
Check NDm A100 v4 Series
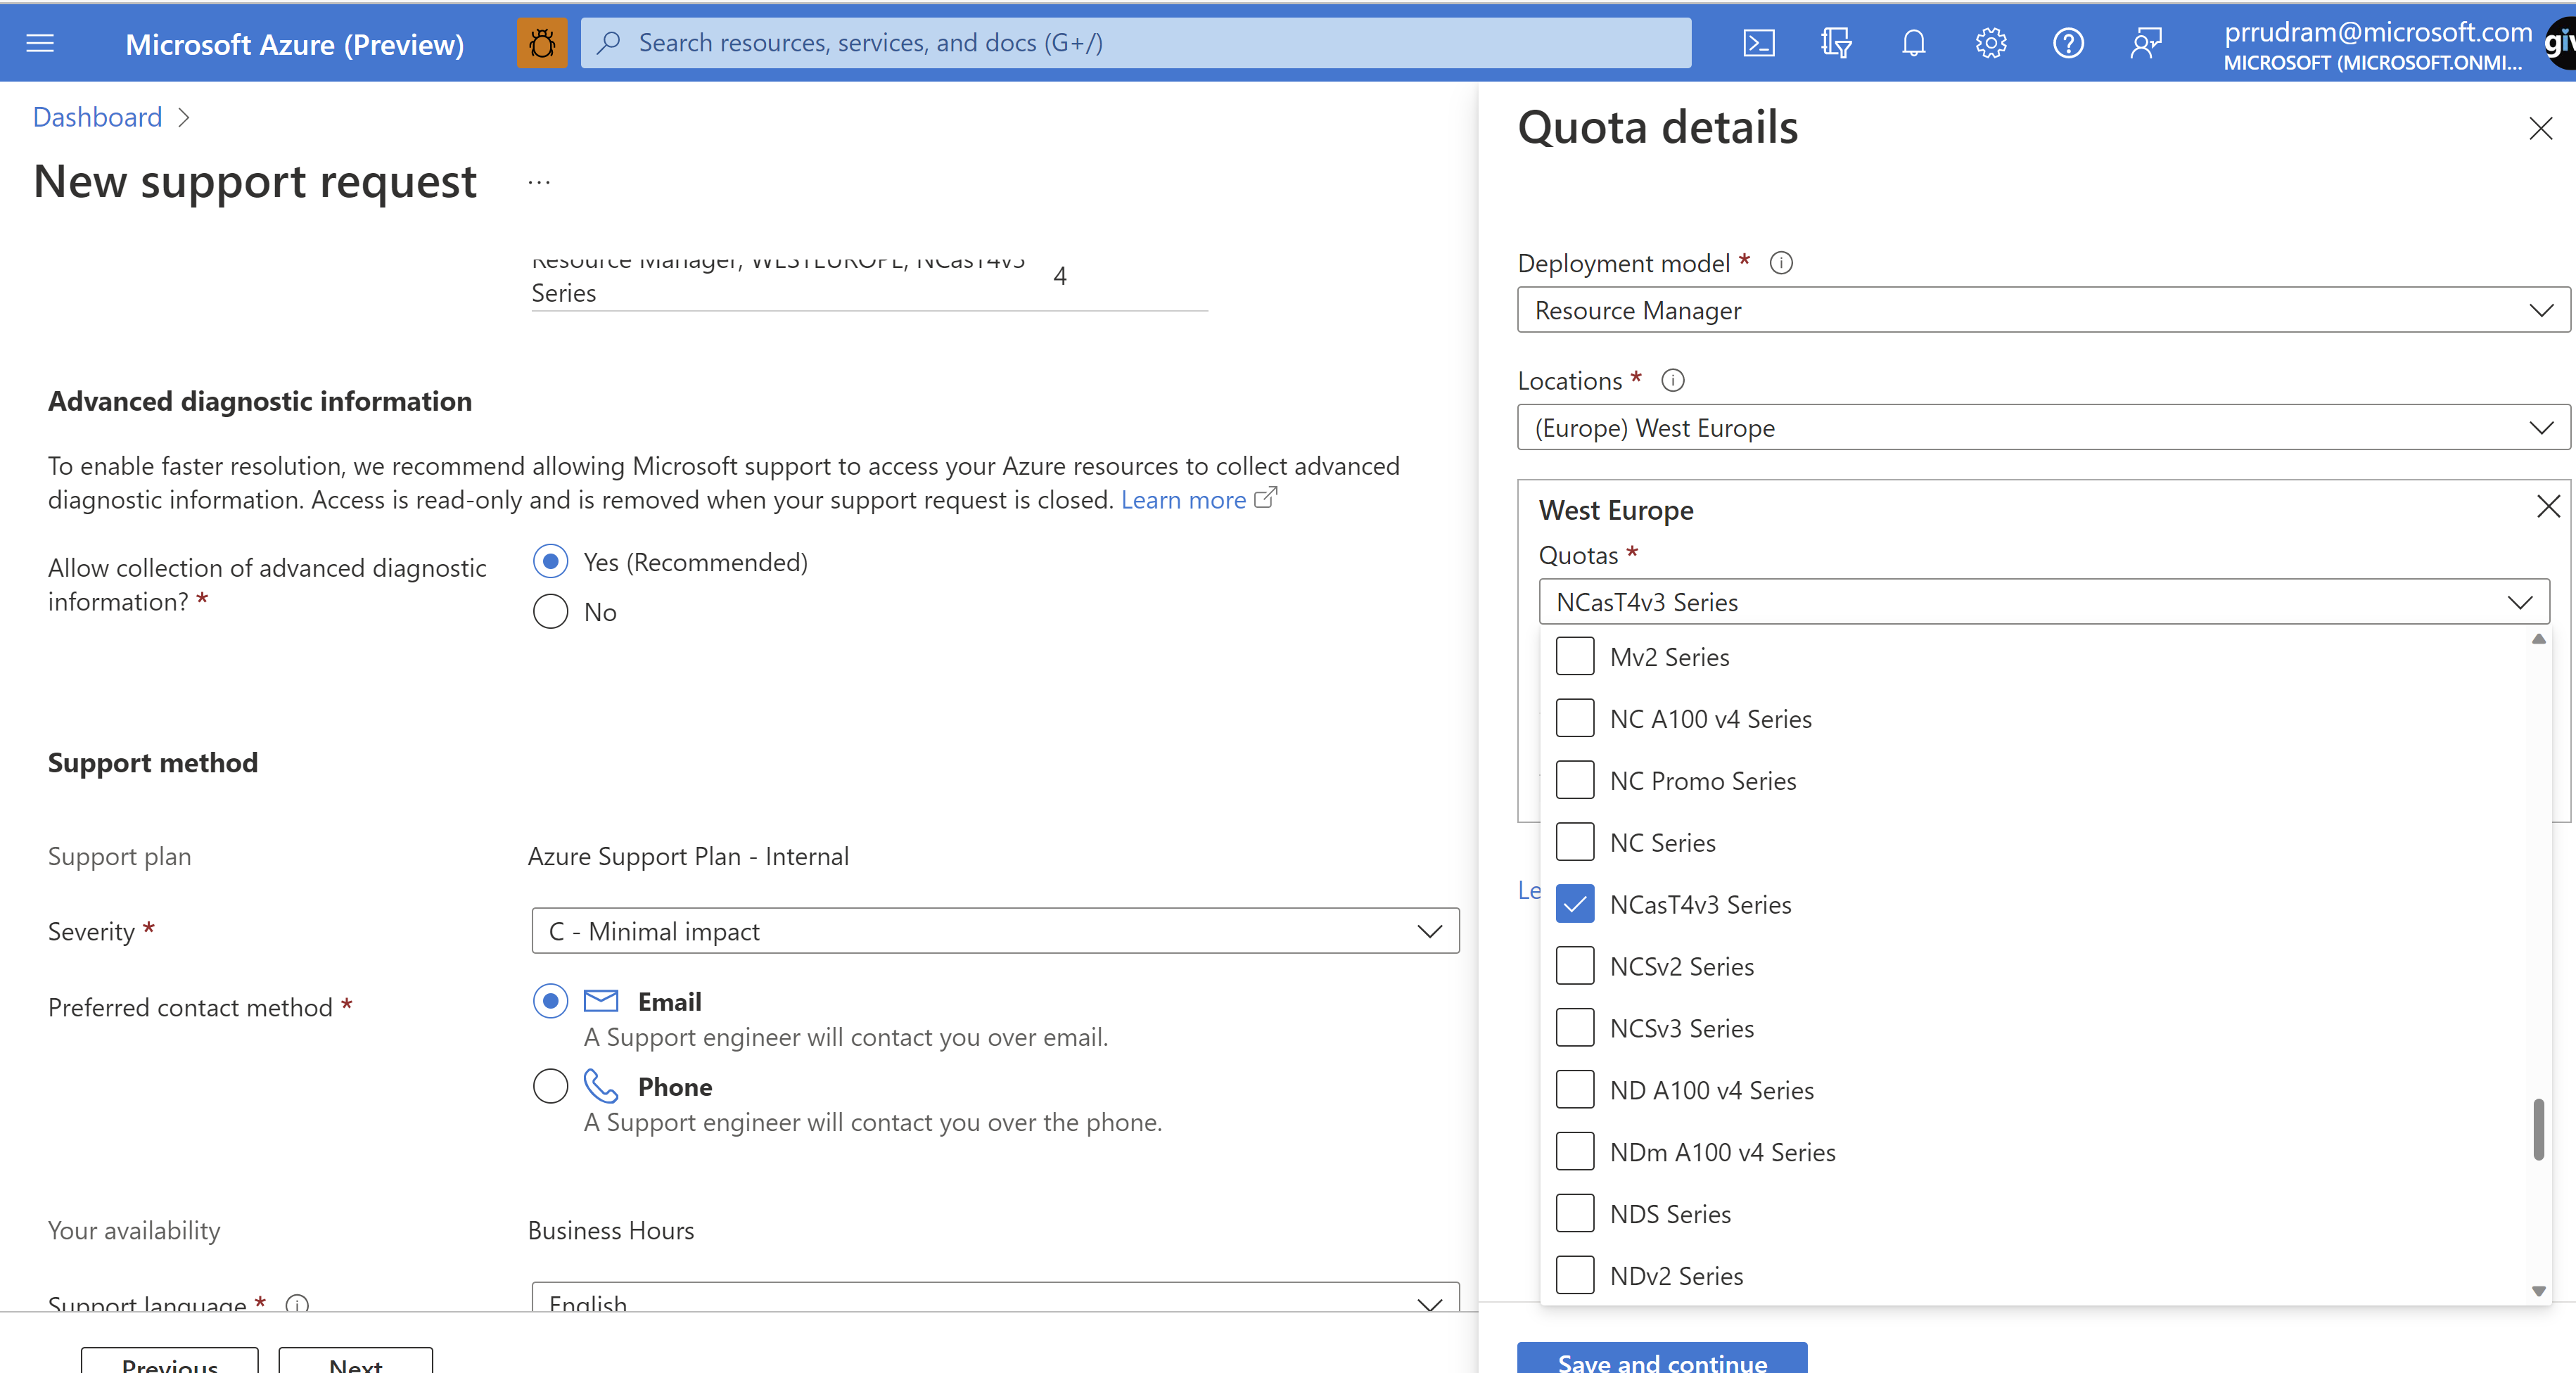coord(1575,1152)
